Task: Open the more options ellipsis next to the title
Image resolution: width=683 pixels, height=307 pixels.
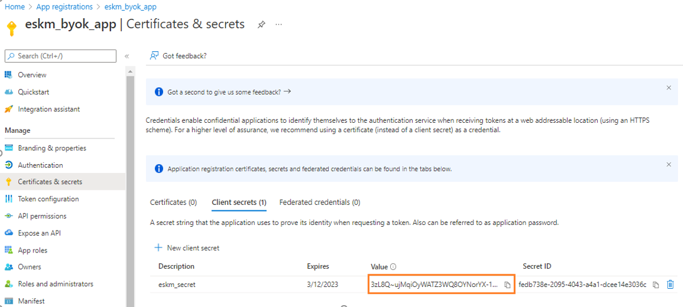Action: coord(278,24)
